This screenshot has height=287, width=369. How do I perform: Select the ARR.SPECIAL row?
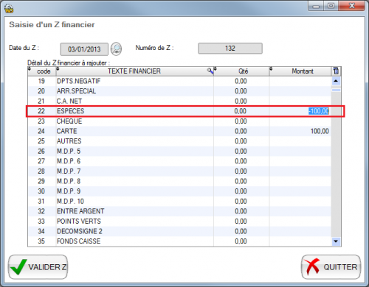[179, 91]
